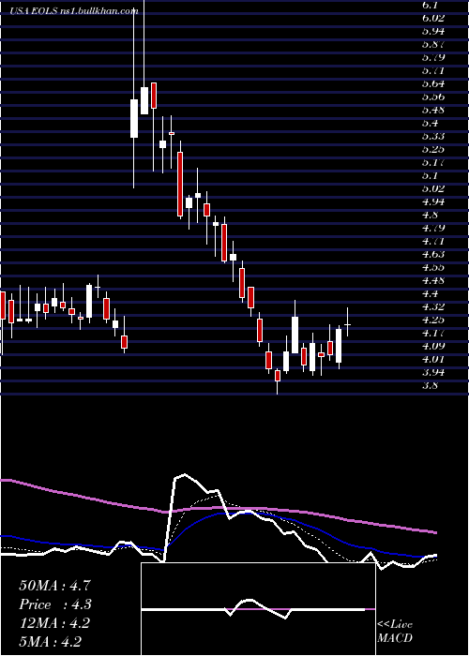The image size is (469, 656).
Task: Click the 4.94 price axis label
Action: click(x=433, y=201)
